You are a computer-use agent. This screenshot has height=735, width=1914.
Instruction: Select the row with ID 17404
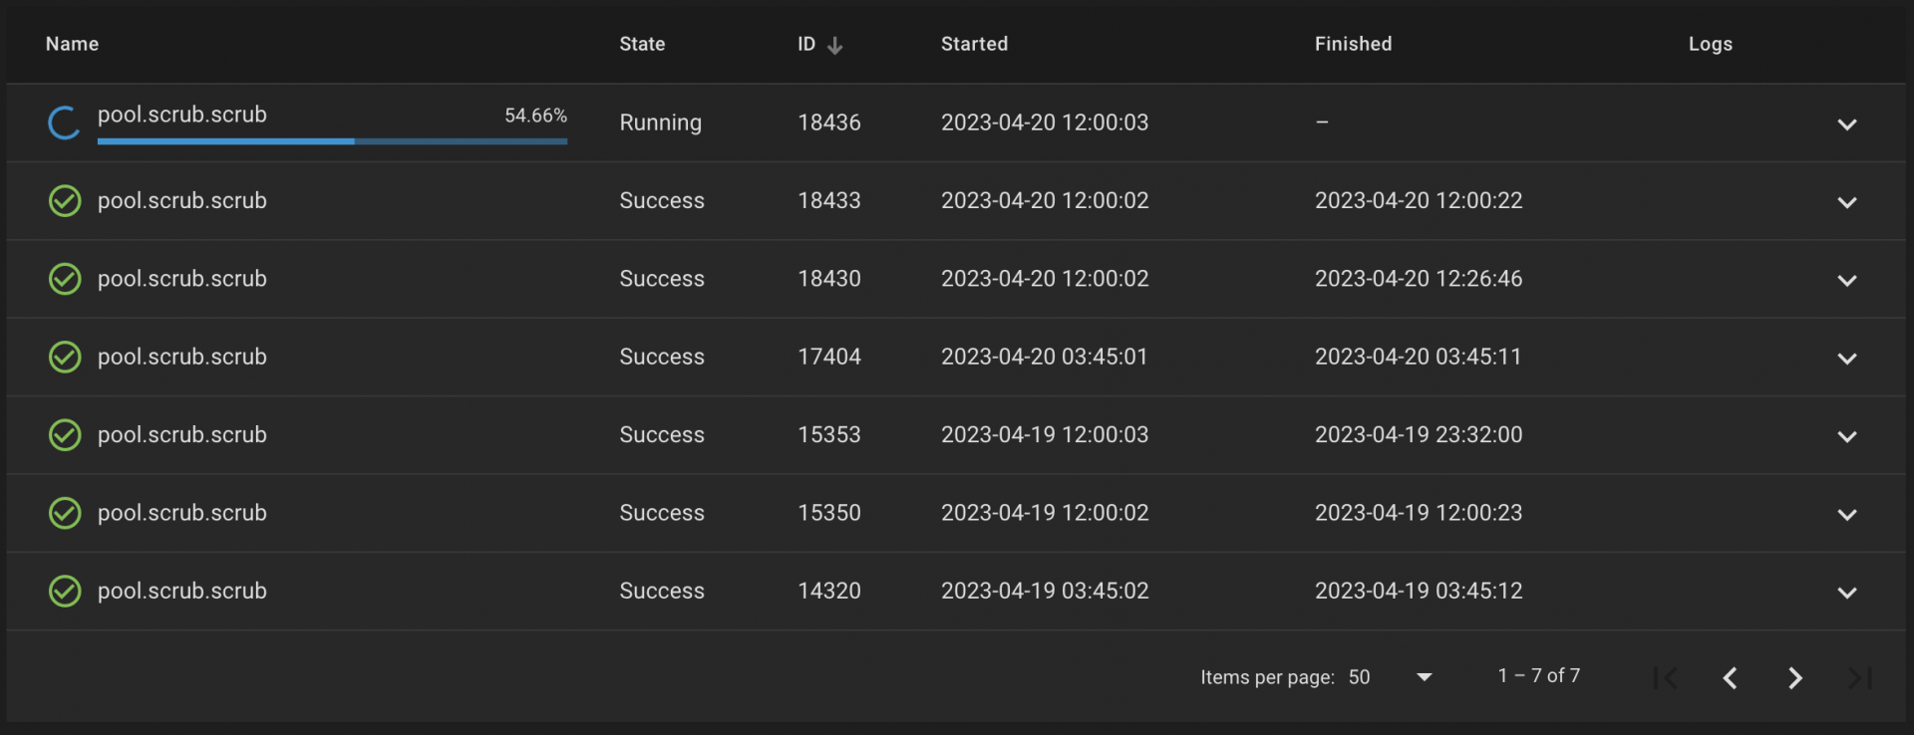click(x=956, y=357)
